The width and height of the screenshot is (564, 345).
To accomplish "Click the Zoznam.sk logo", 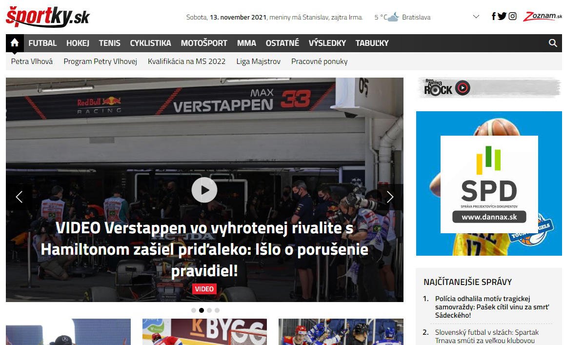I will pyautogui.click(x=542, y=17).
